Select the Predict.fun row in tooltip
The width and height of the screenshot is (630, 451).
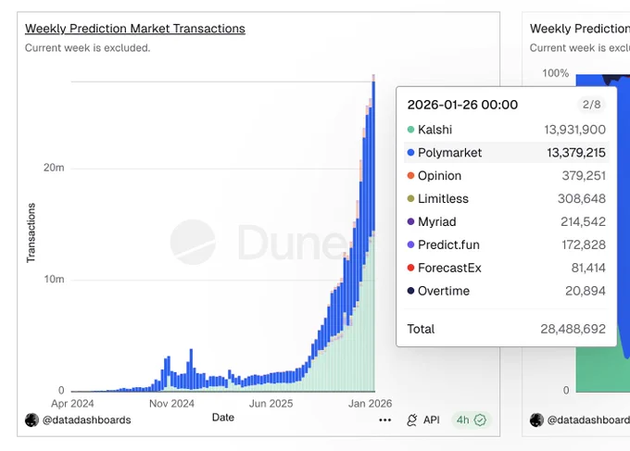pos(506,244)
